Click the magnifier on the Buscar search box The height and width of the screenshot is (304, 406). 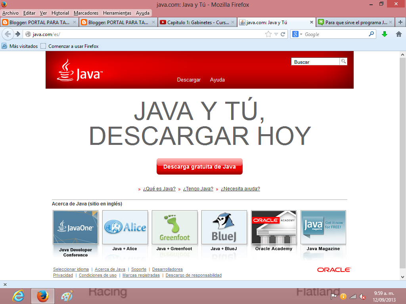(343, 61)
